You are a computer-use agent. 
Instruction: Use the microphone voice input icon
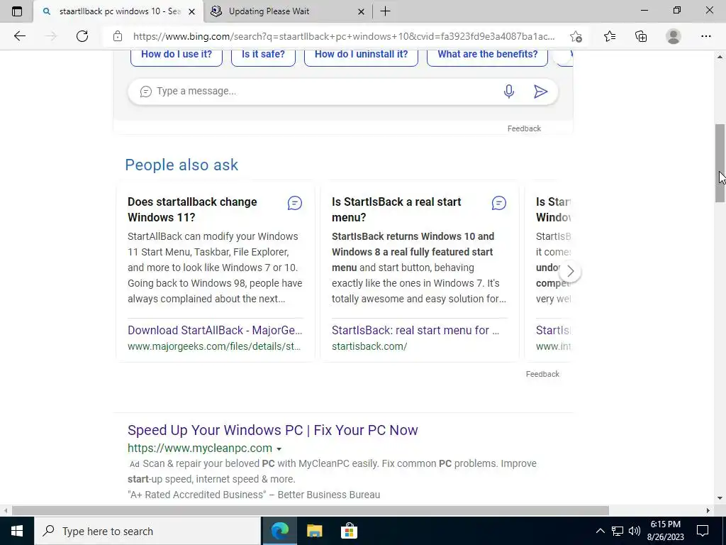[509, 92]
